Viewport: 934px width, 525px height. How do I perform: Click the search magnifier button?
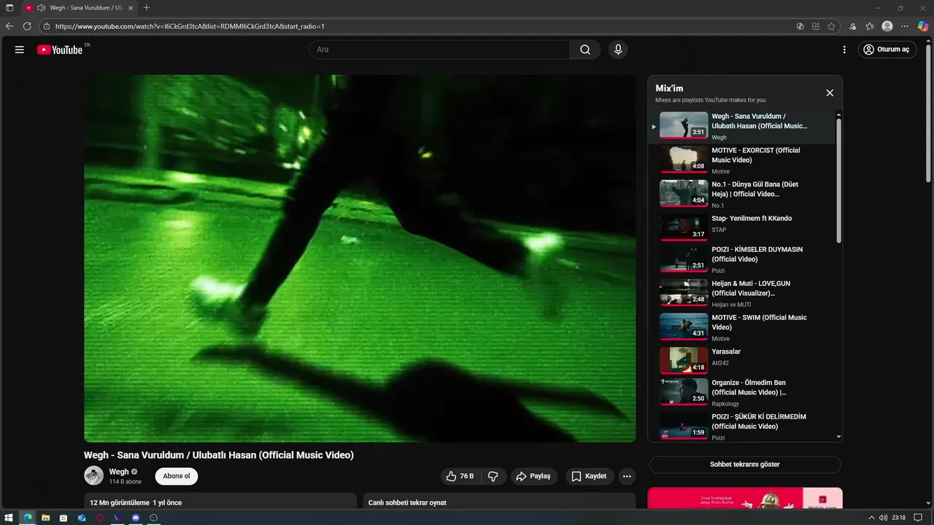coord(585,50)
